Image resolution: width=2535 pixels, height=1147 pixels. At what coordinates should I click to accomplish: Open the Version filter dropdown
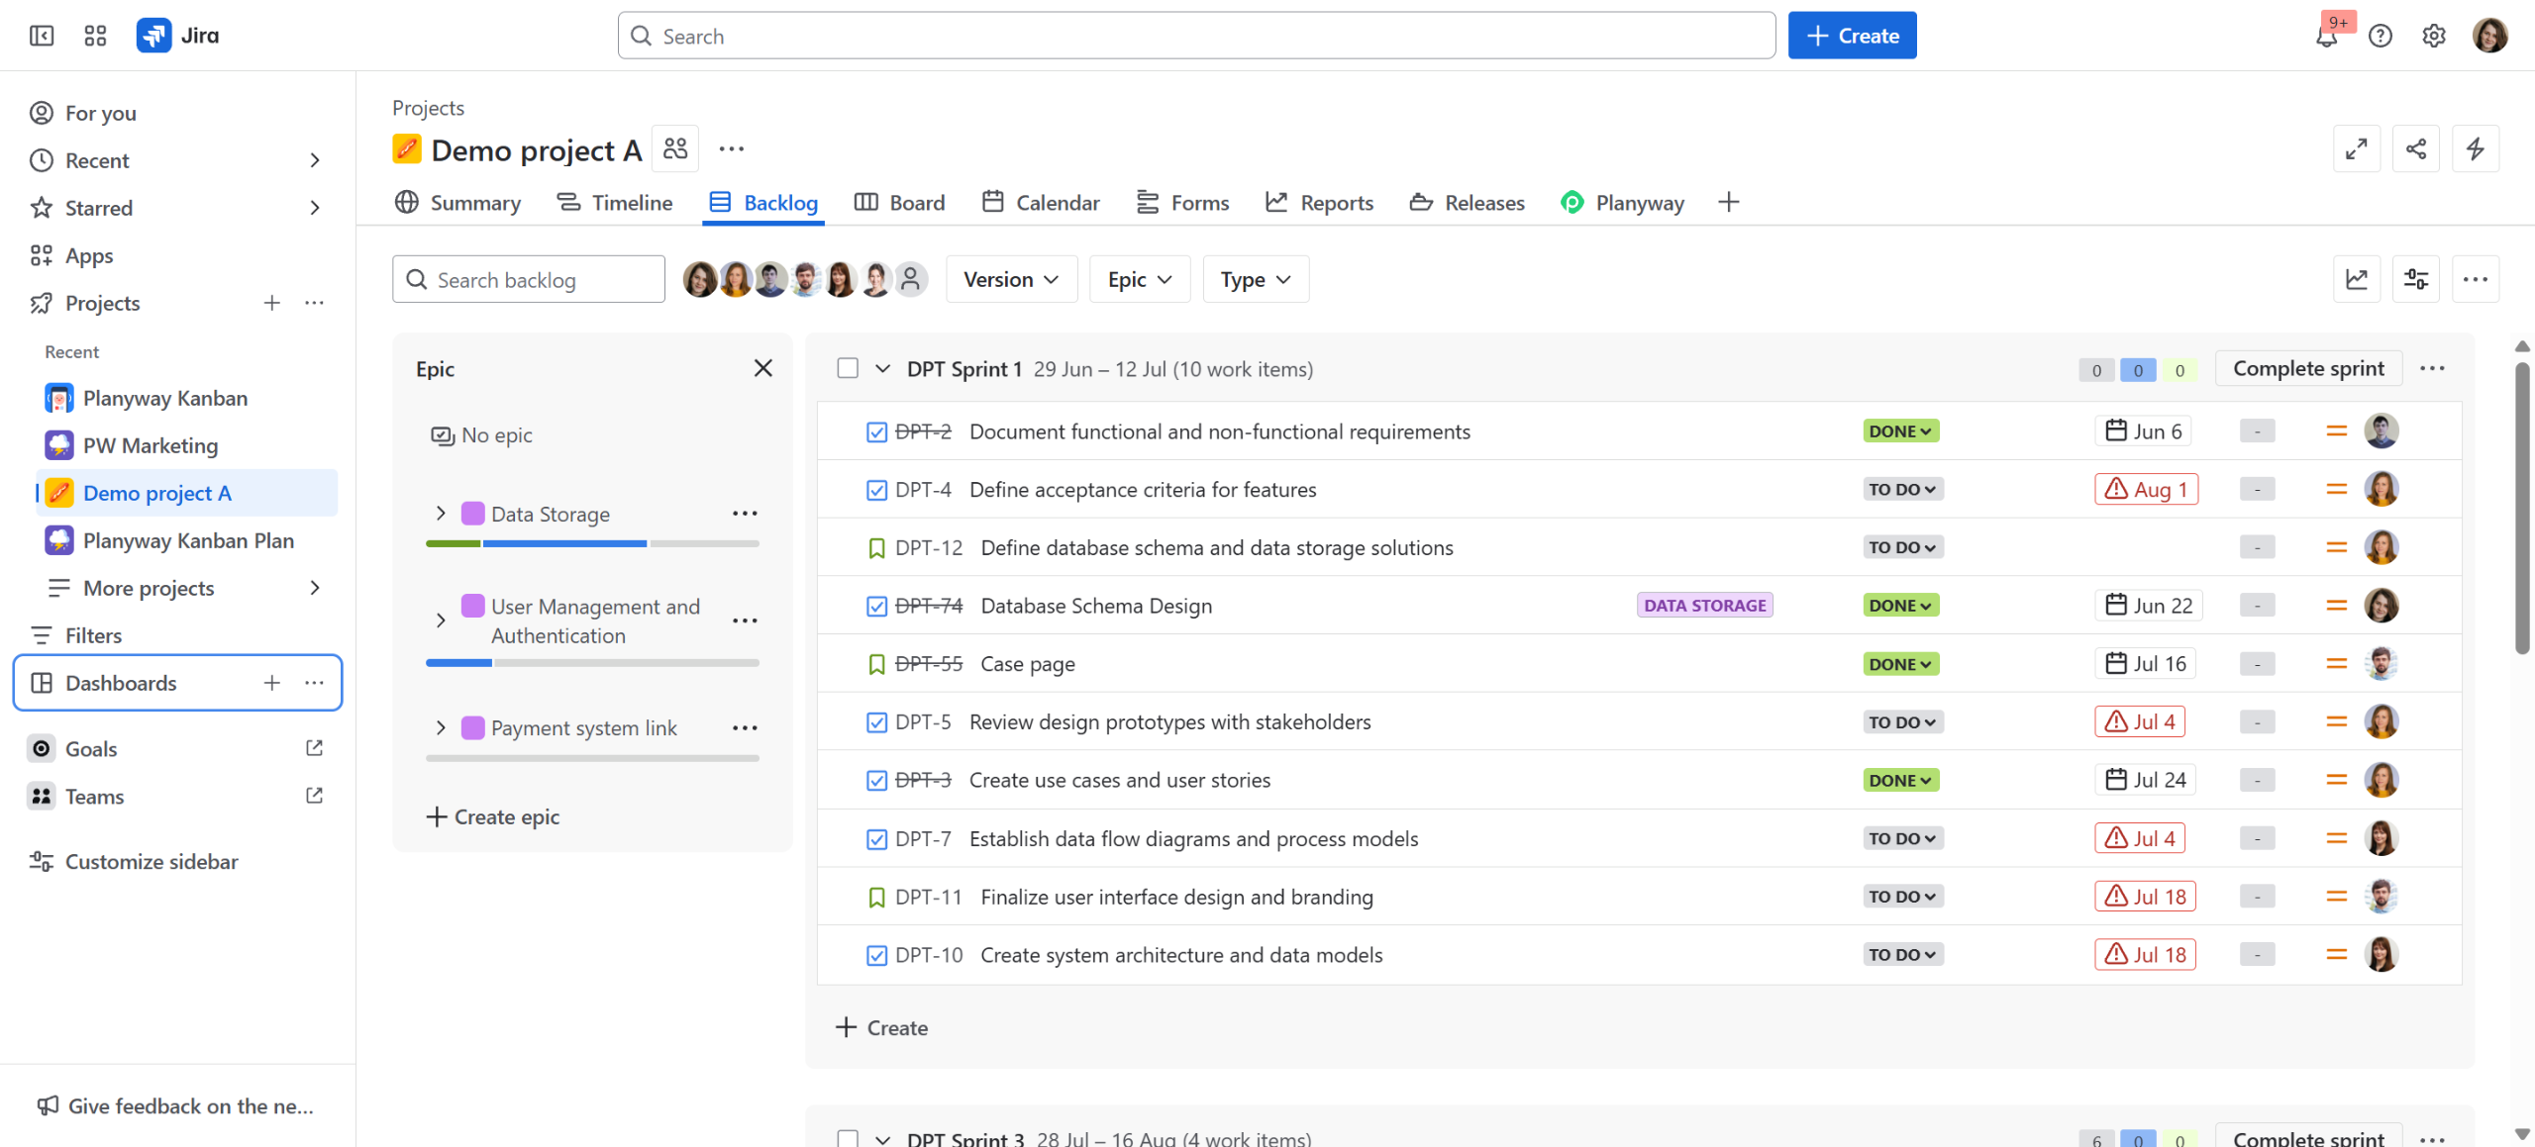(1011, 279)
